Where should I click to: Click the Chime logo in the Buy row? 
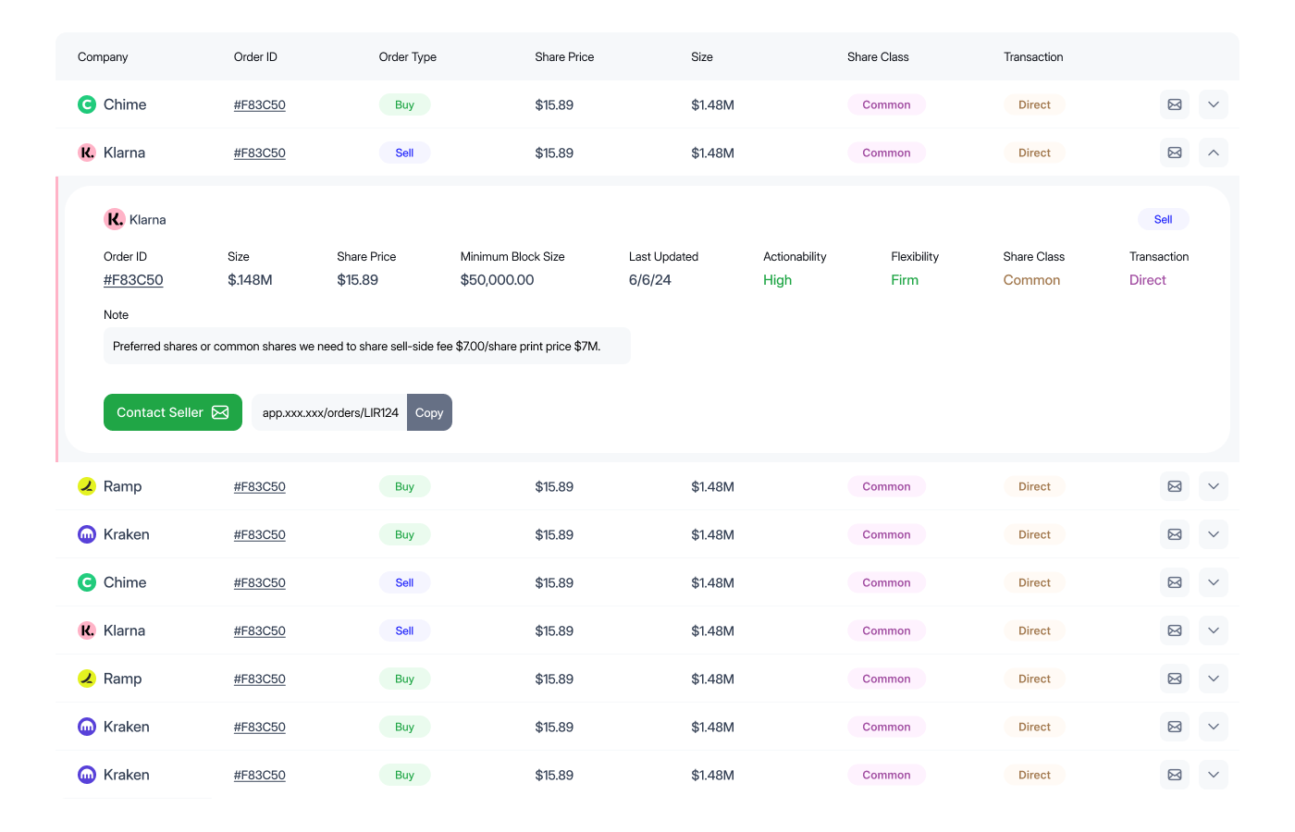87,104
